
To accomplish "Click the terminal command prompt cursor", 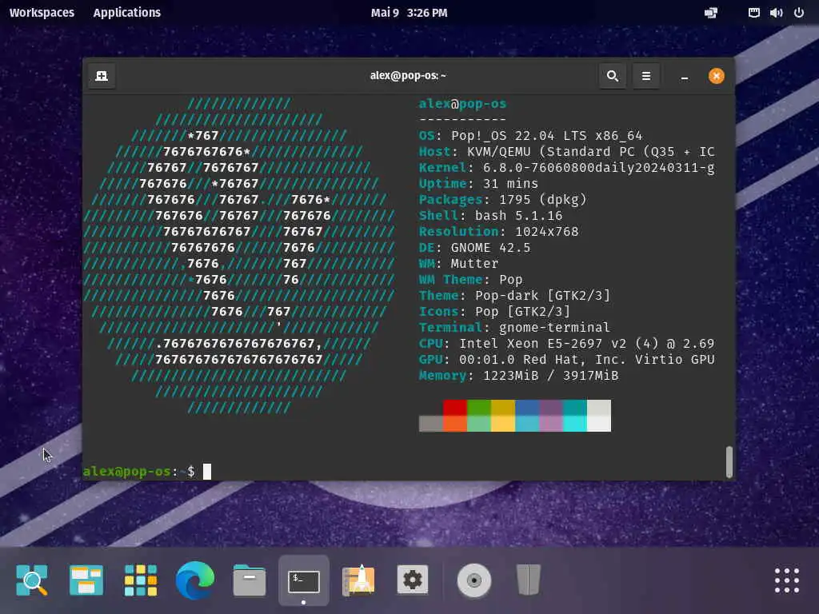I will pos(207,472).
